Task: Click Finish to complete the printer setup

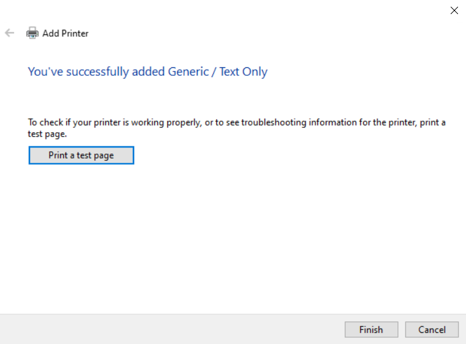Action: coord(371,330)
